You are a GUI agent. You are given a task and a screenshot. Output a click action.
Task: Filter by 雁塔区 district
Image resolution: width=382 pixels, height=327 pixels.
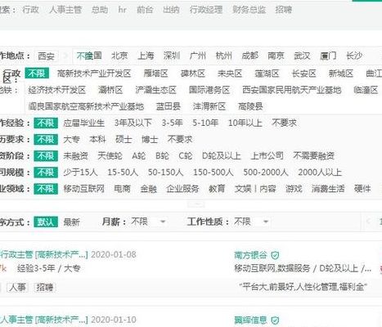(x=155, y=74)
